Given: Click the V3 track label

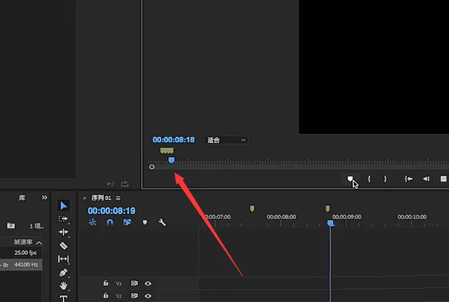Looking at the screenshot, I should tap(118, 284).
